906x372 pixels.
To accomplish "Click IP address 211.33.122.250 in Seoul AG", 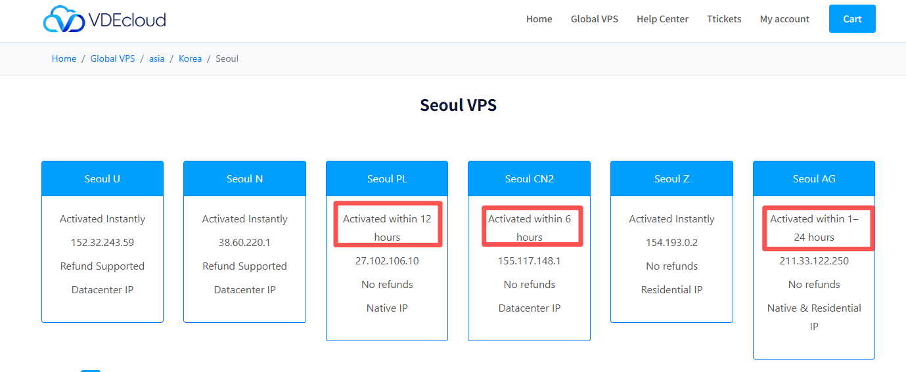I will (x=814, y=260).
